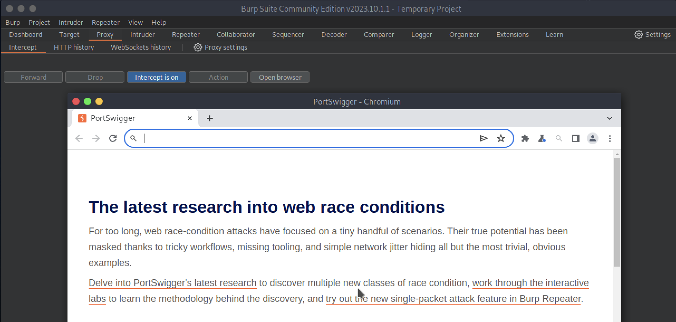Switch to Learn tab
Viewport: 676px width, 322px height.
click(x=554, y=35)
